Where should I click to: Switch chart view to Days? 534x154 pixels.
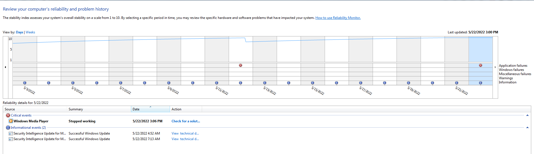pyautogui.click(x=19, y=32)
